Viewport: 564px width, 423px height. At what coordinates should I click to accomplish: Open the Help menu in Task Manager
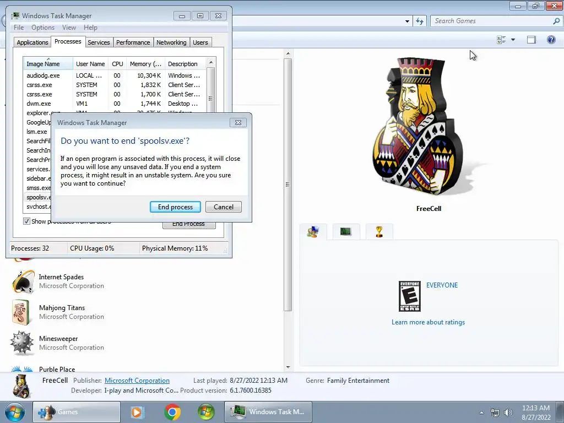tap(90, 28)
